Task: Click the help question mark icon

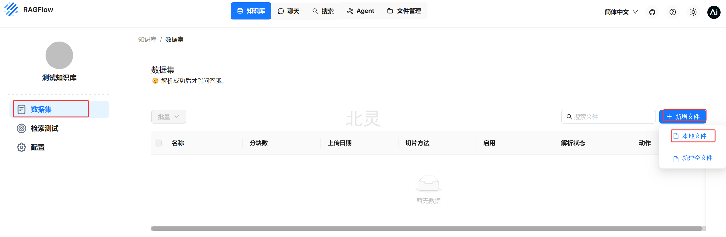Action: coord(673,12)
